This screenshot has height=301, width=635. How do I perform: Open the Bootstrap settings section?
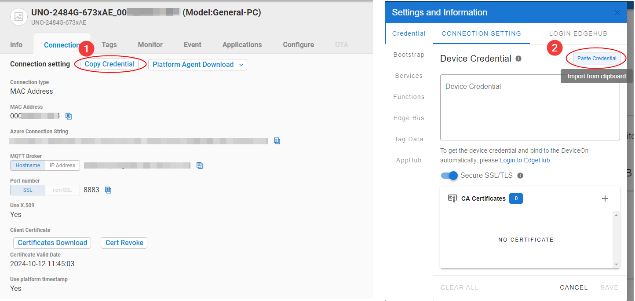click(409, 55)
